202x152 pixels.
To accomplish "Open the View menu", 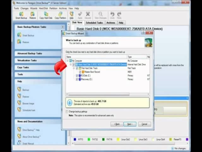I will 71,9.
